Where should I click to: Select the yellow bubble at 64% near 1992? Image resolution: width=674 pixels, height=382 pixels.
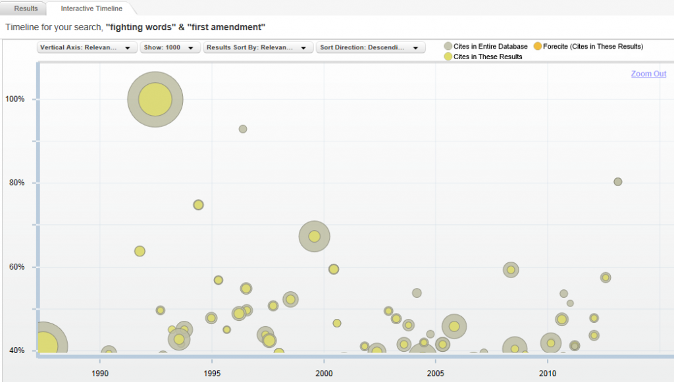pyautogui.click(x=140, y=251)
